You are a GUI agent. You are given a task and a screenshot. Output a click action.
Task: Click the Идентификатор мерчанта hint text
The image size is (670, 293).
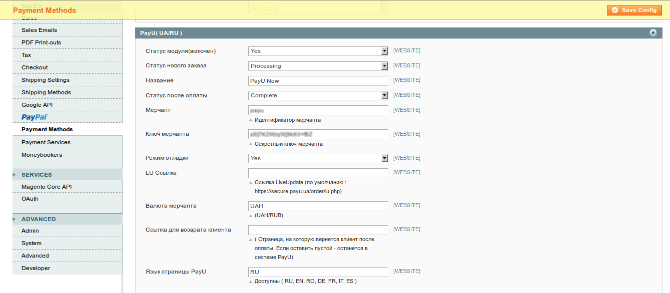tap(288, 120)
